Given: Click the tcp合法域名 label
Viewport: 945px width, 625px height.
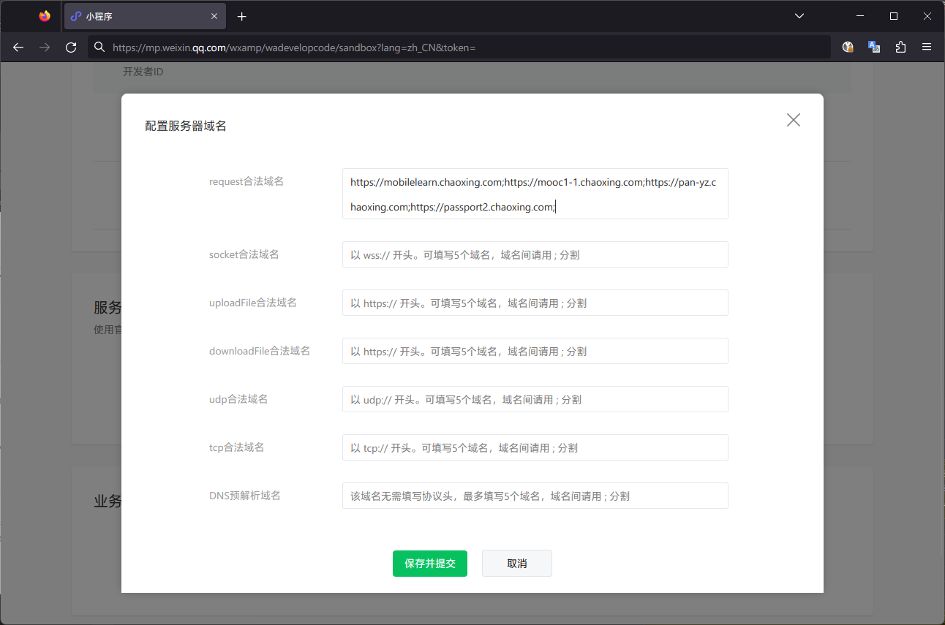Looking at the screenshot, I should [x=237, y=447].
